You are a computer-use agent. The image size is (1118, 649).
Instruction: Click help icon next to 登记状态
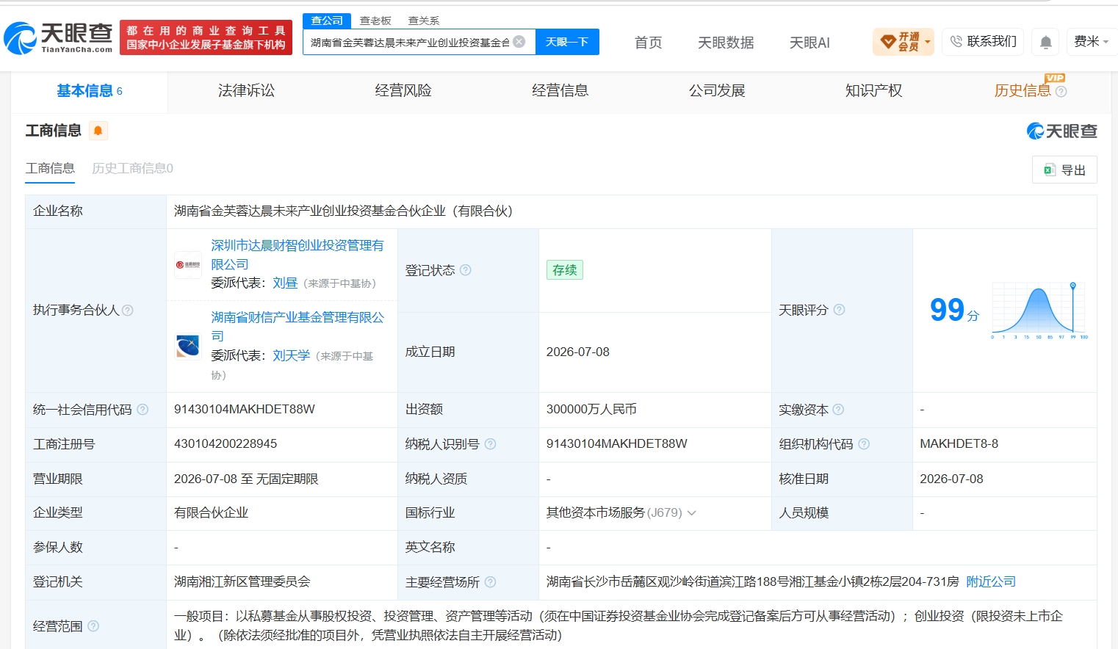tap(465, 270)
